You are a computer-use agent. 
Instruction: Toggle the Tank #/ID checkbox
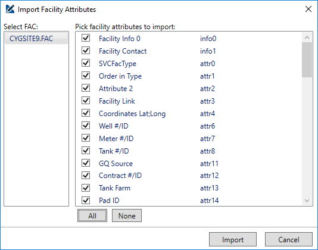[x=86, y=151]
